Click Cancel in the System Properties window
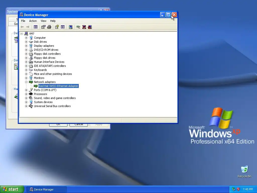 [x=79, y=125]
